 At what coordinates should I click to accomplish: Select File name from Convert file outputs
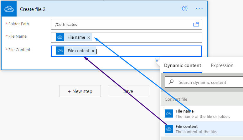tap(204, 113)
